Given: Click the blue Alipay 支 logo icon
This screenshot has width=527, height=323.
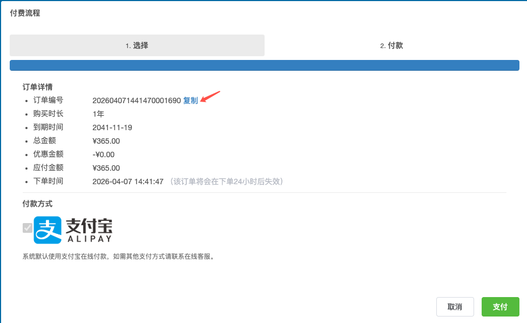Looking at the screenshot, I should pos(48,230).
